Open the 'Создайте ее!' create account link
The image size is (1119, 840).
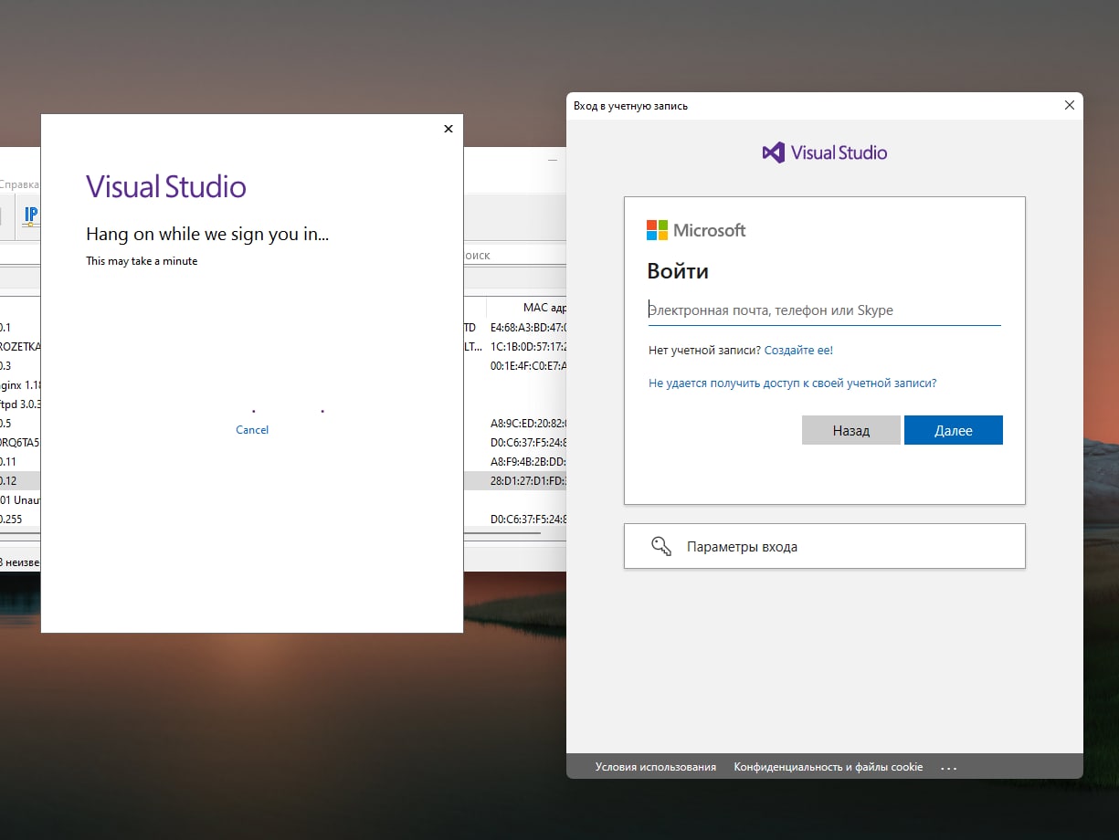coord(798,350)
